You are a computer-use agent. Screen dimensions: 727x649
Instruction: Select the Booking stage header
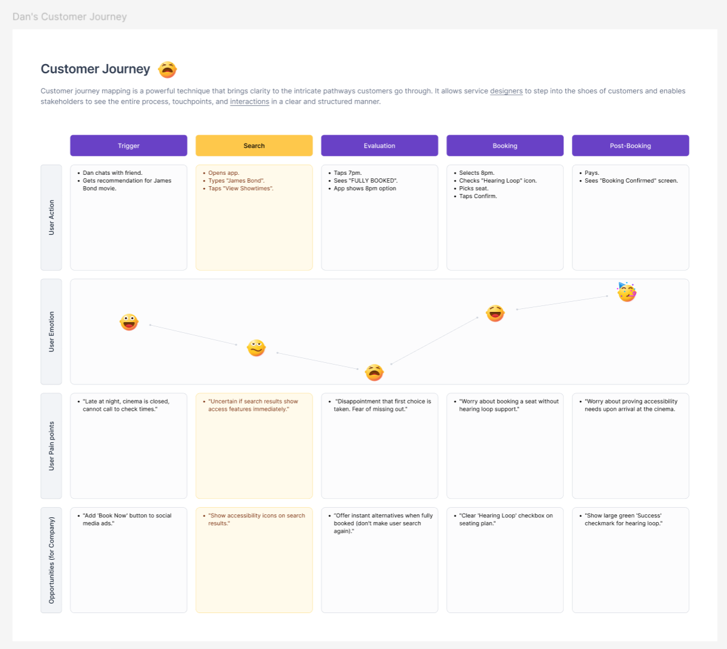click(505, 145)
